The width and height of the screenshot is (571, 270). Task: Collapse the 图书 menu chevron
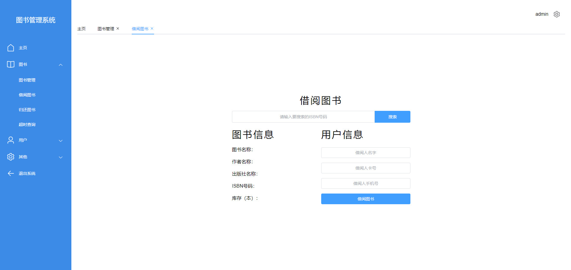pos(61,65)
